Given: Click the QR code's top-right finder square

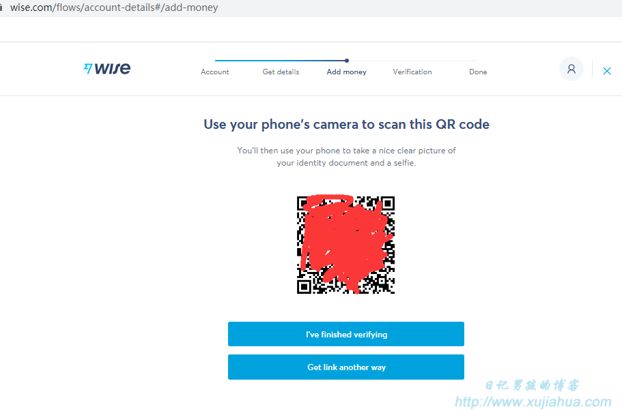Looking at the screenshot, I should (x=387, y=204).
